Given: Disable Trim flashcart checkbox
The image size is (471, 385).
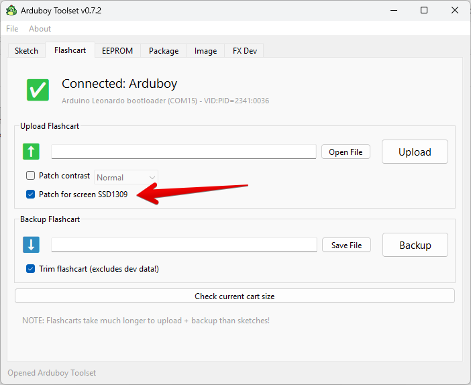Looking at the screenshot, I should (x=30, y=268).
